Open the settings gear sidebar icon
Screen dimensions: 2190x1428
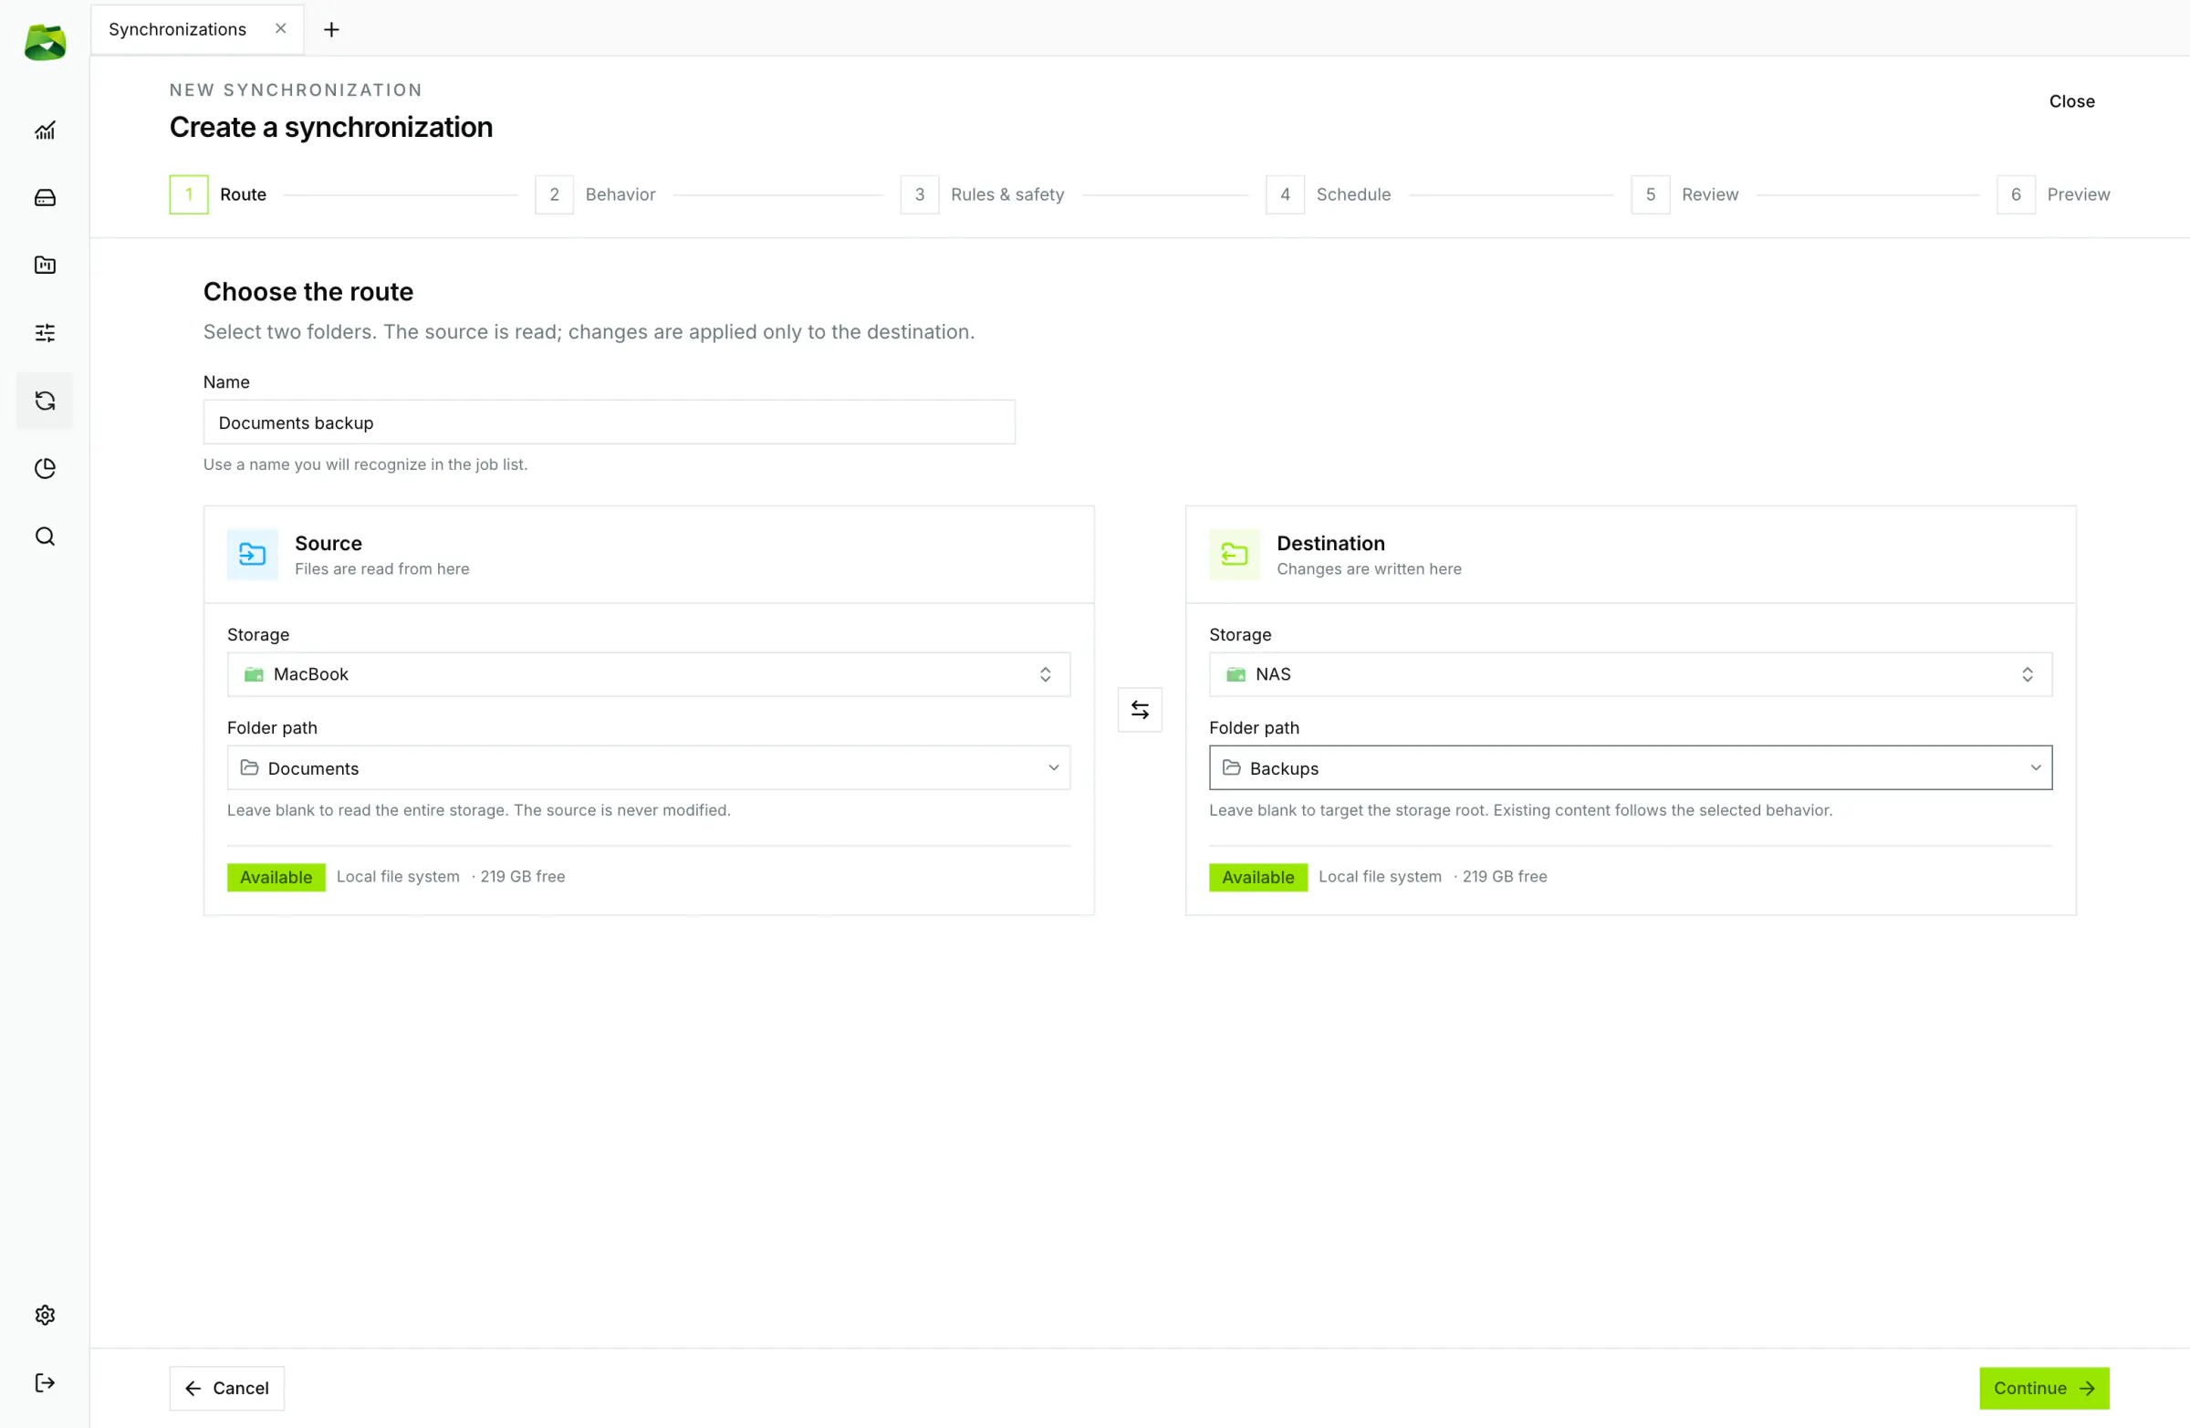pos(45,1315)
